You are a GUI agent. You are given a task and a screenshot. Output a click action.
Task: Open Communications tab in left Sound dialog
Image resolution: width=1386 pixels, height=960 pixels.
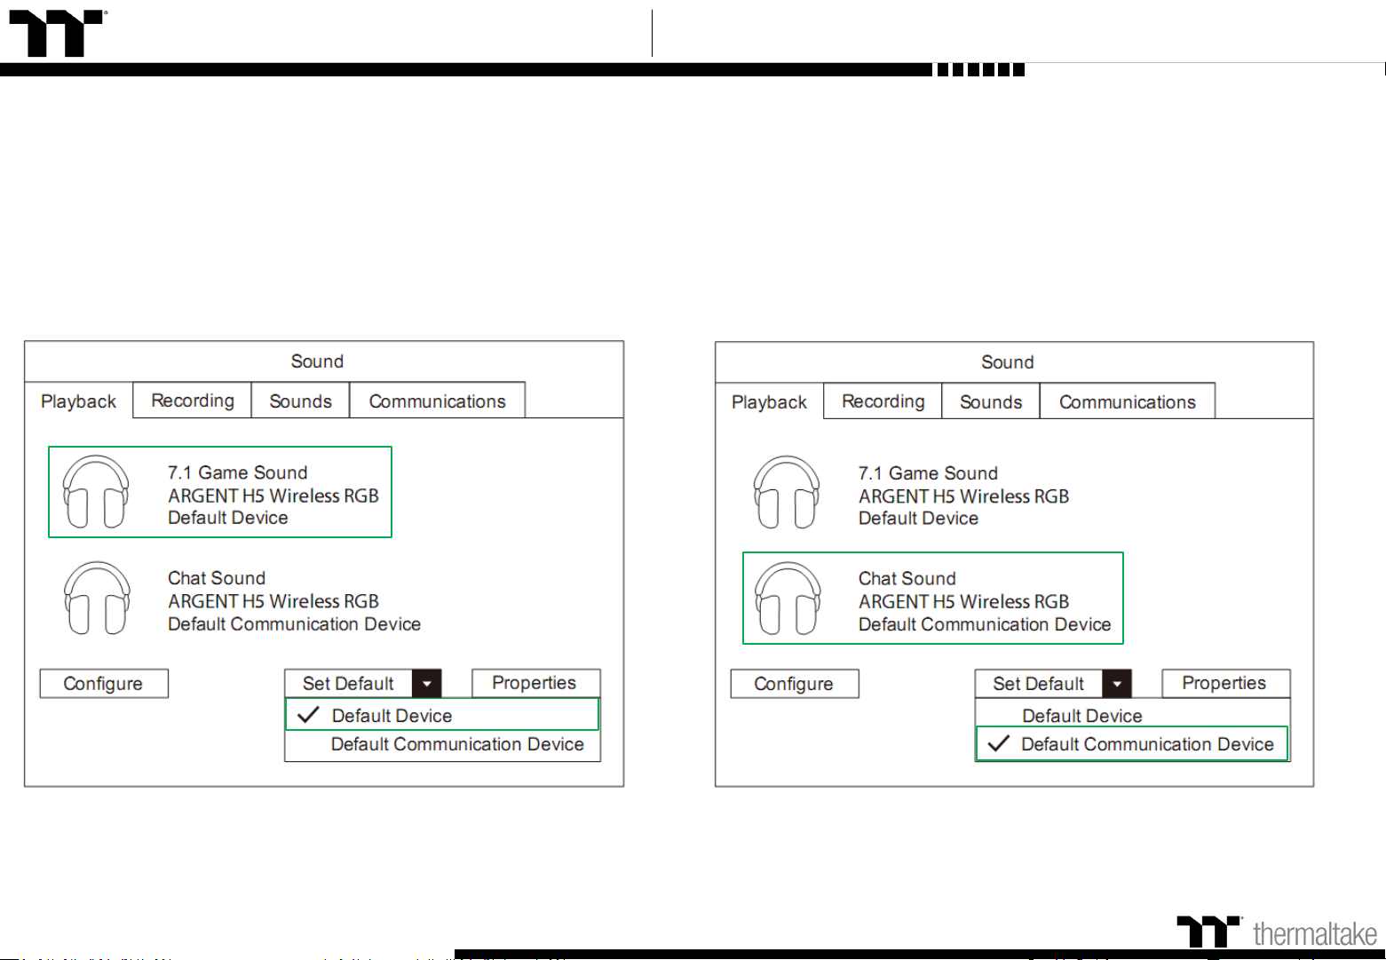click(438, 401)
